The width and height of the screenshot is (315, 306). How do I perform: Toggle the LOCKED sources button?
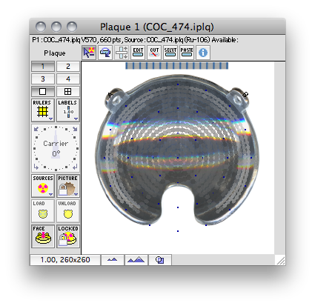coord(68,236)
